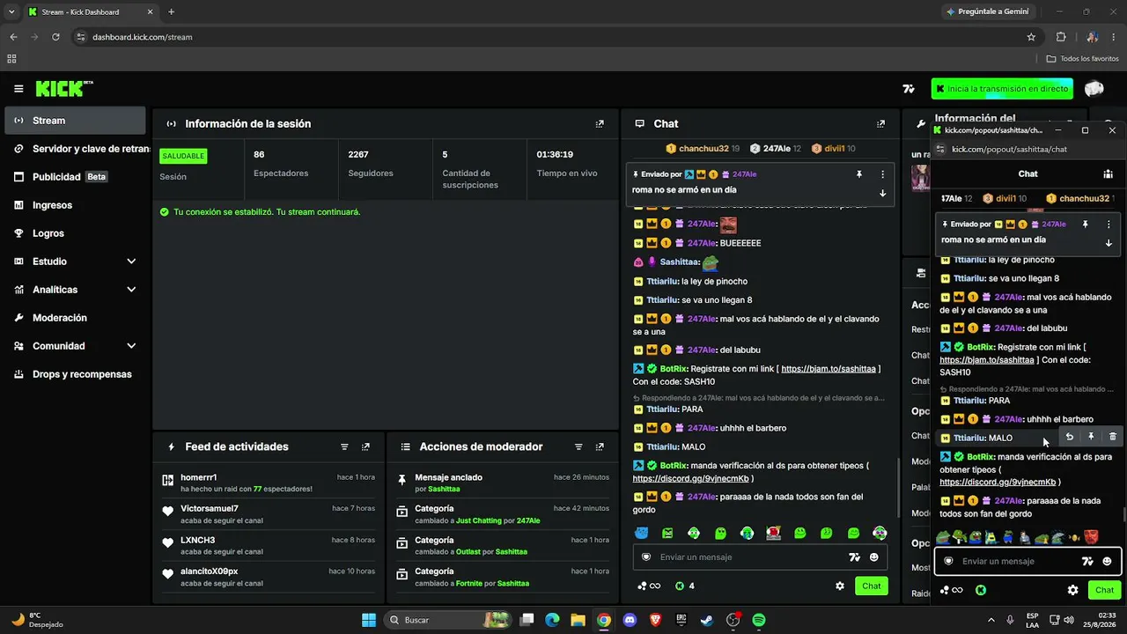The image size is (1127, 634).
Task: Open dashboard chat settings gear
Action: pyautogui.click(x=840, y=586)
